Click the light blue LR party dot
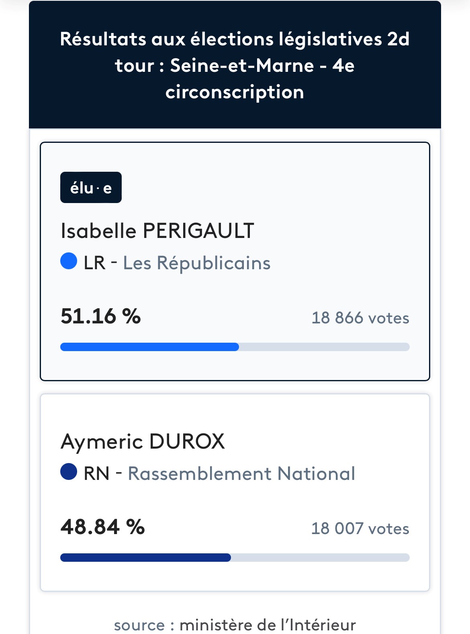The width and height of the screenshot is (470, 634). (x=69, y=261)
